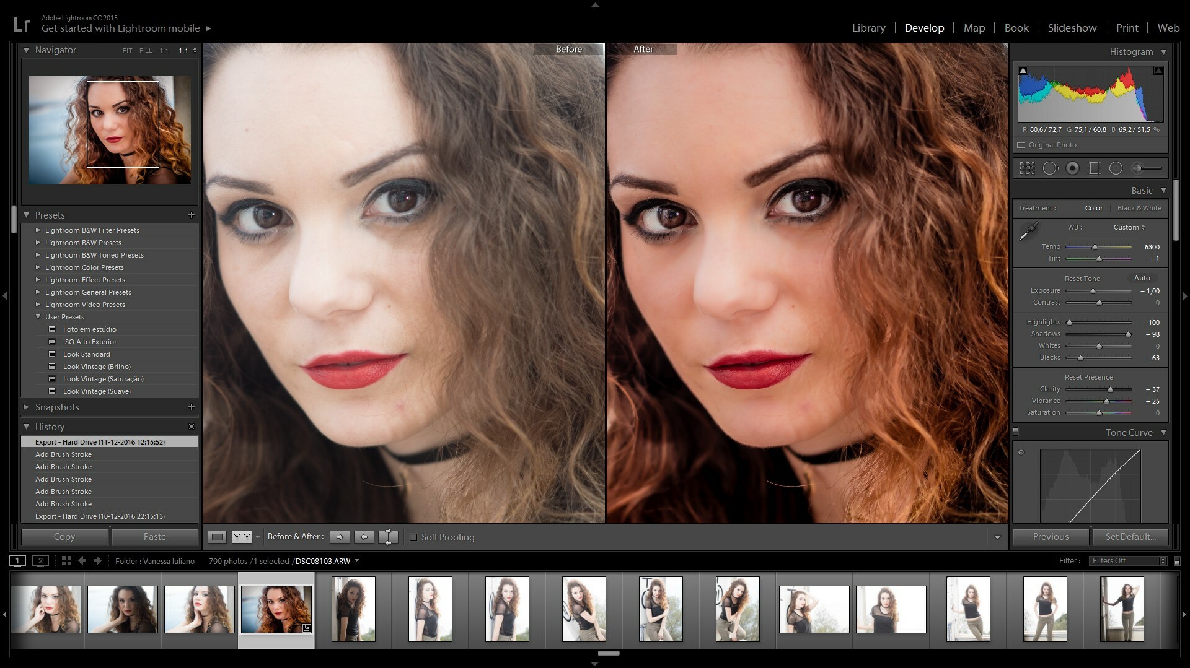Viewport: 1190px width, 668px height.
Task: Open the WB Custom dropdown
Action: pyautogui.click(x=1129, y=227)
